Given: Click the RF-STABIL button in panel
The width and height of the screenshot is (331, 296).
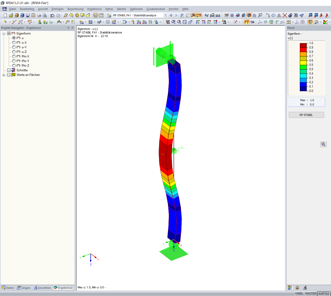Looking at the screenshot, I should tap(306, 115).
